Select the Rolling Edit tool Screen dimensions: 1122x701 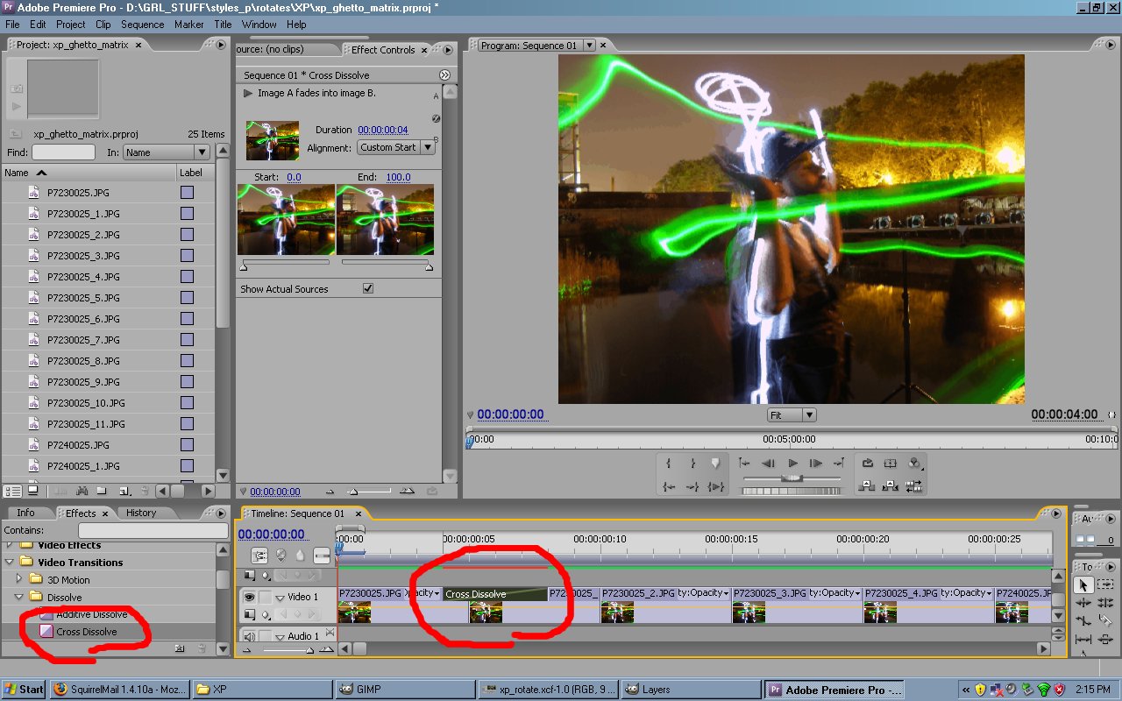1105,603
